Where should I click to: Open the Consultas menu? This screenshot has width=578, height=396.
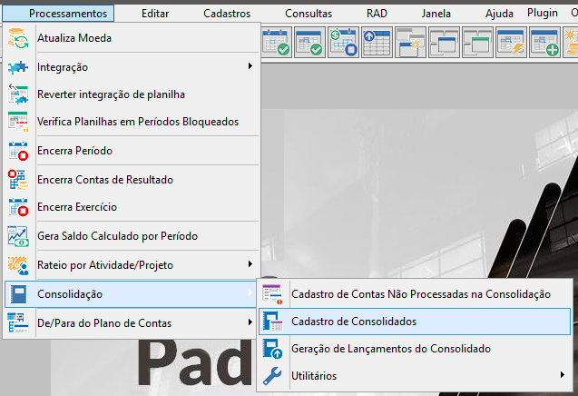[x=309, y=14]
